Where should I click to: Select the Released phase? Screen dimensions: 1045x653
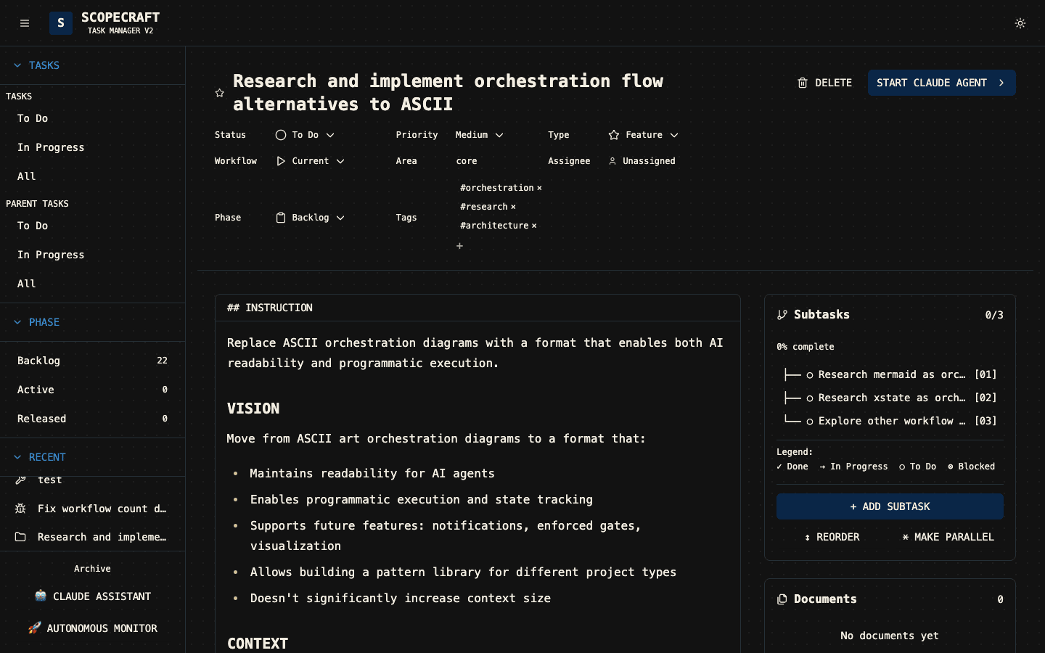[x=92, y=419]
